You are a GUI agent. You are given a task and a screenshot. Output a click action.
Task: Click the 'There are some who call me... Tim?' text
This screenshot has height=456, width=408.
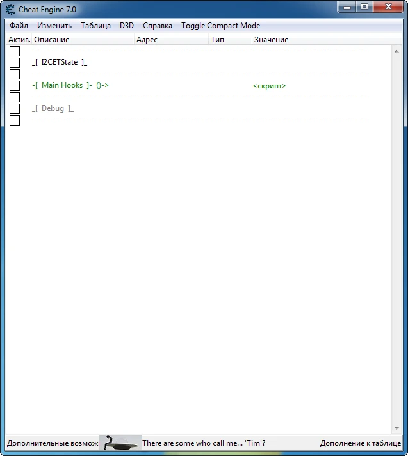tap(204, 443)
